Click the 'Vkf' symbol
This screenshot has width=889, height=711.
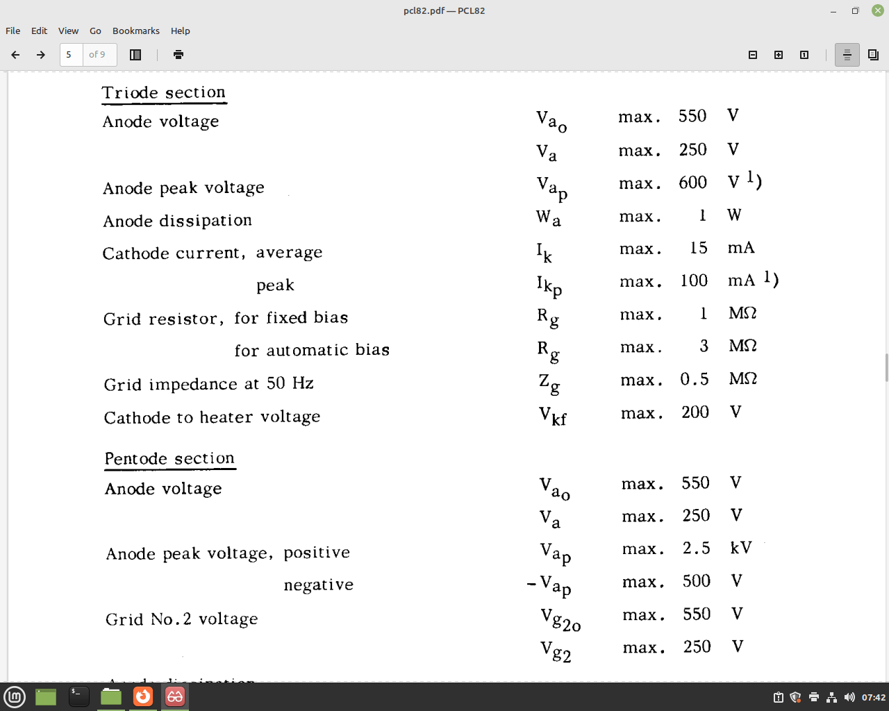[553, 416]
